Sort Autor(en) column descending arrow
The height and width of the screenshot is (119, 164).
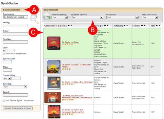124,26
